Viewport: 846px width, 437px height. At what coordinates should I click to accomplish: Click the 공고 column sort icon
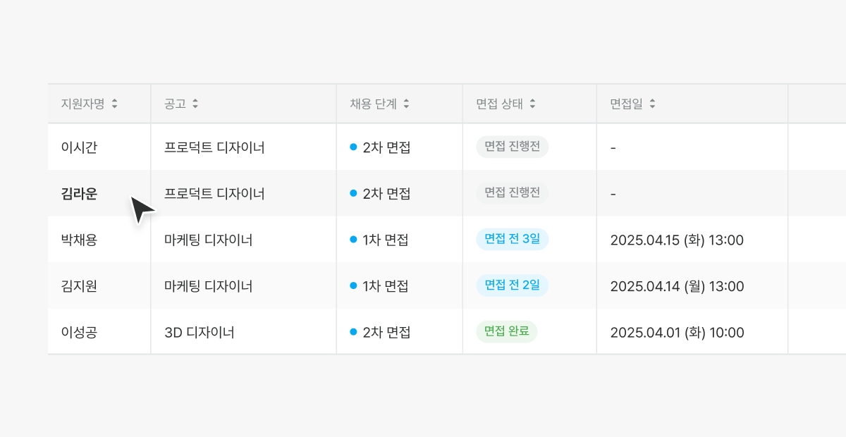point(195,104)
